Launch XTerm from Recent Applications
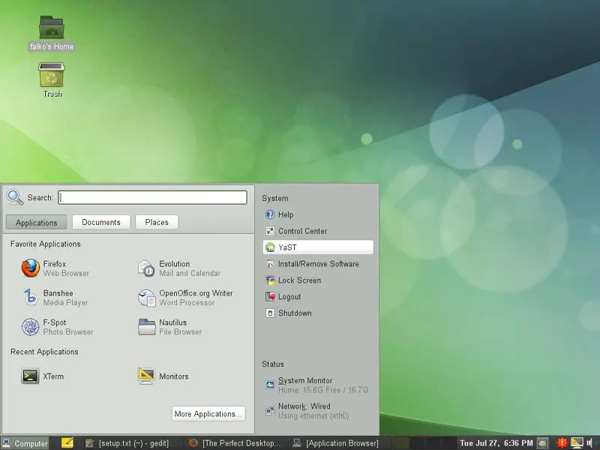The width and height of the screenshot is (600, 450). (43, 376)
